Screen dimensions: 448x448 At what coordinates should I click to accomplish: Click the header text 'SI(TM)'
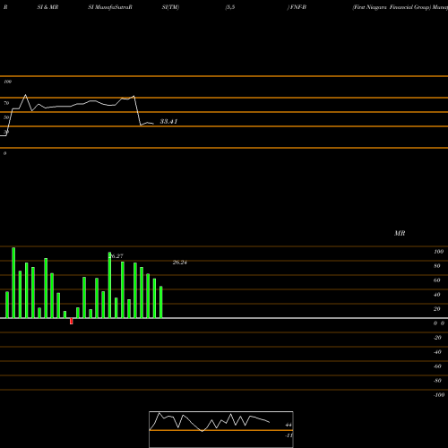[170, 7]
